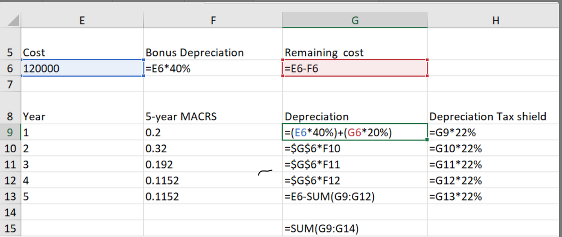Screen dimensions: 562x237
Task: Click the MACRS rate cell 0.192
Action: pos(213,165)
